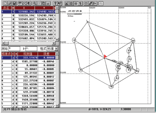
Task: Select the red station marker on map
Action: (105, 56)
